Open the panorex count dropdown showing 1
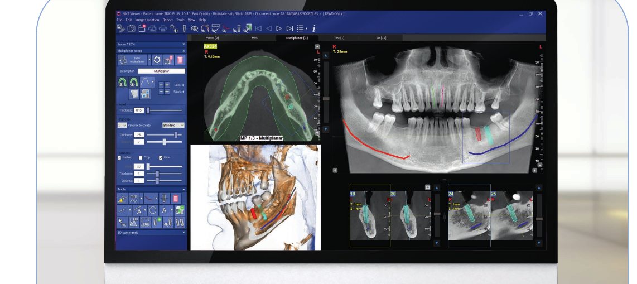The height and width of the screenshot is (284, 637). coord(122,125)
